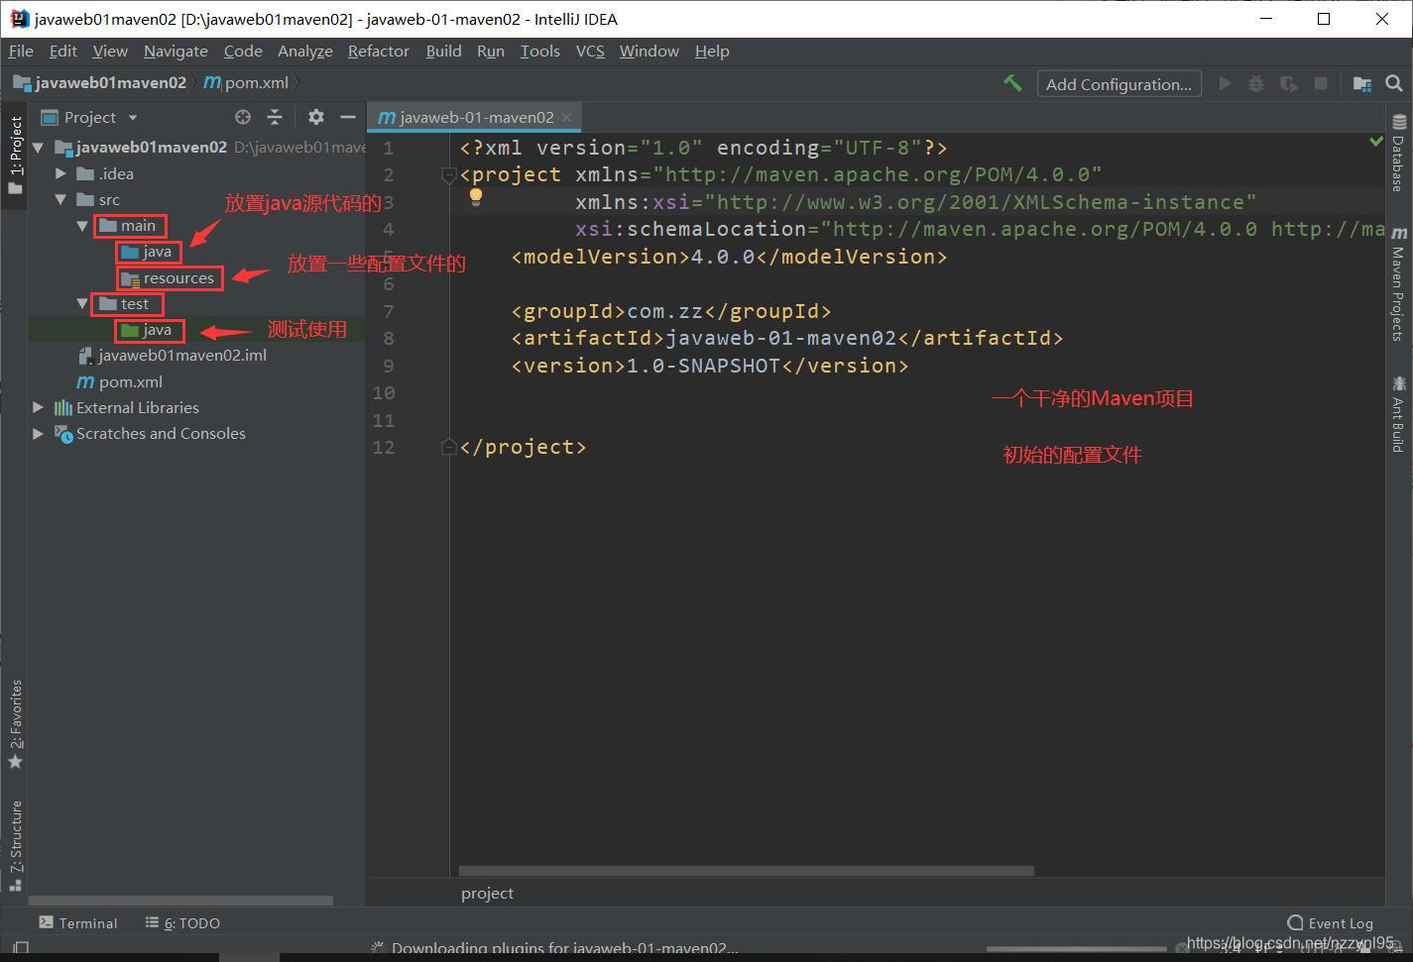Open the Edit menu
Image resolution: width=1413 pixels, height=962 pixels.
tap(62, 51)
